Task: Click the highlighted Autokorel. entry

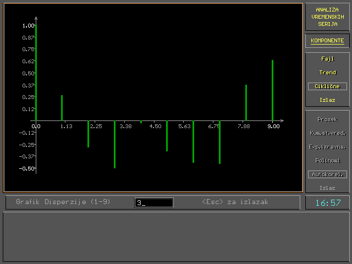Action: pyautogui.click(x=327, y=174)
